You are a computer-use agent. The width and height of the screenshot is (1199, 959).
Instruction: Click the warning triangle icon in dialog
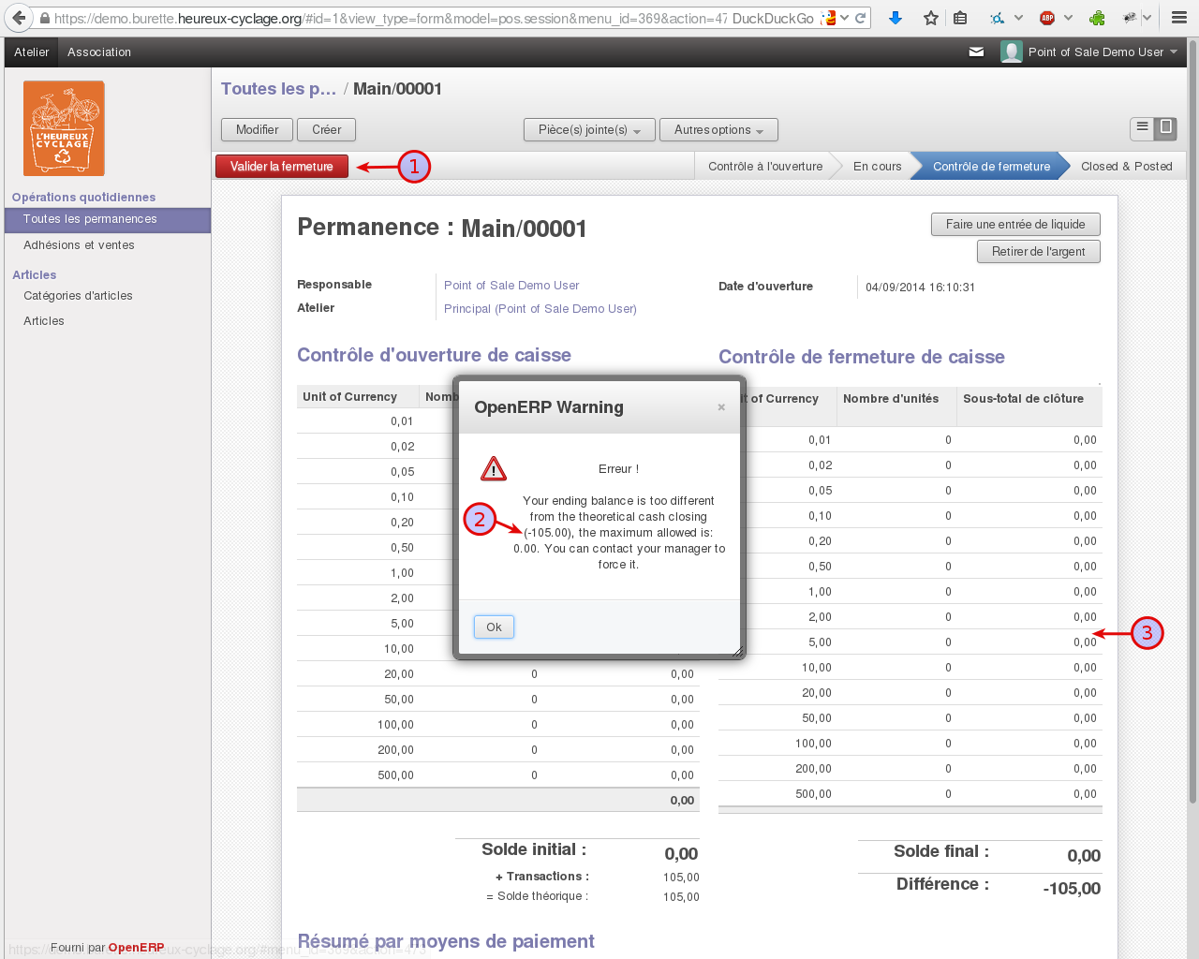(494, 468)
